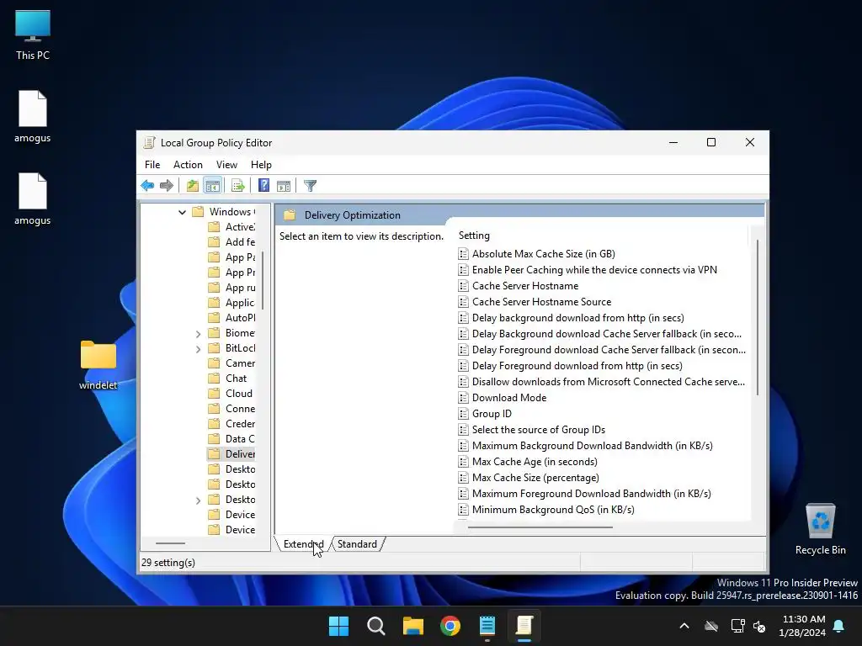Select Max Cache Size (percentage) setting
Screen dimensions: 862x646
529,477
